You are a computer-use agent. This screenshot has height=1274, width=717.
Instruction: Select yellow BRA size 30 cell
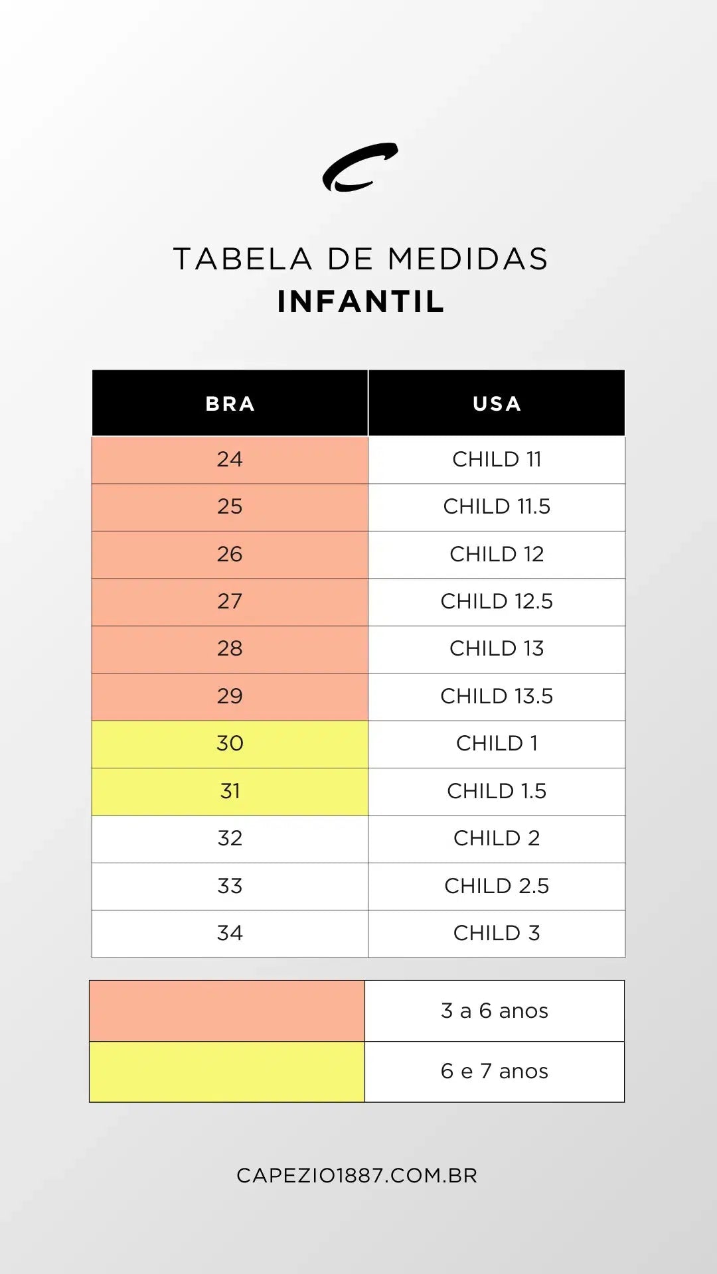pos(230,743)
